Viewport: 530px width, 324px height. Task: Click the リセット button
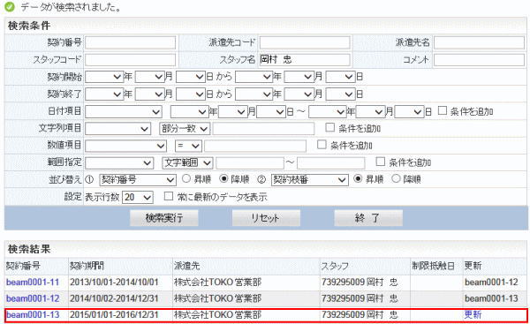click(266, 218)
